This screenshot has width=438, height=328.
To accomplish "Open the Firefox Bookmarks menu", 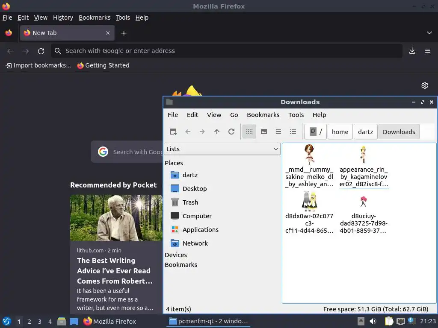I will (x=95, y=18).
